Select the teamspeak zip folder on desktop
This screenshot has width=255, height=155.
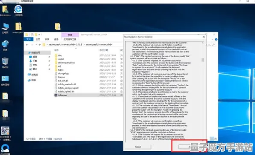tap(18, 28)
